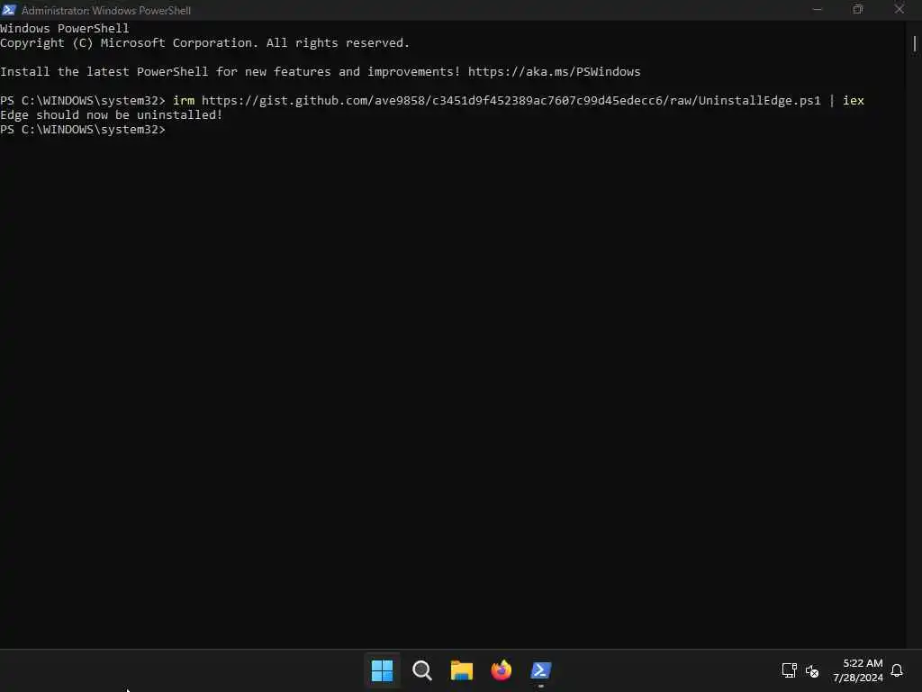
Task: Click the aka.ms/PSWindows URL
Action: [554, 72]
